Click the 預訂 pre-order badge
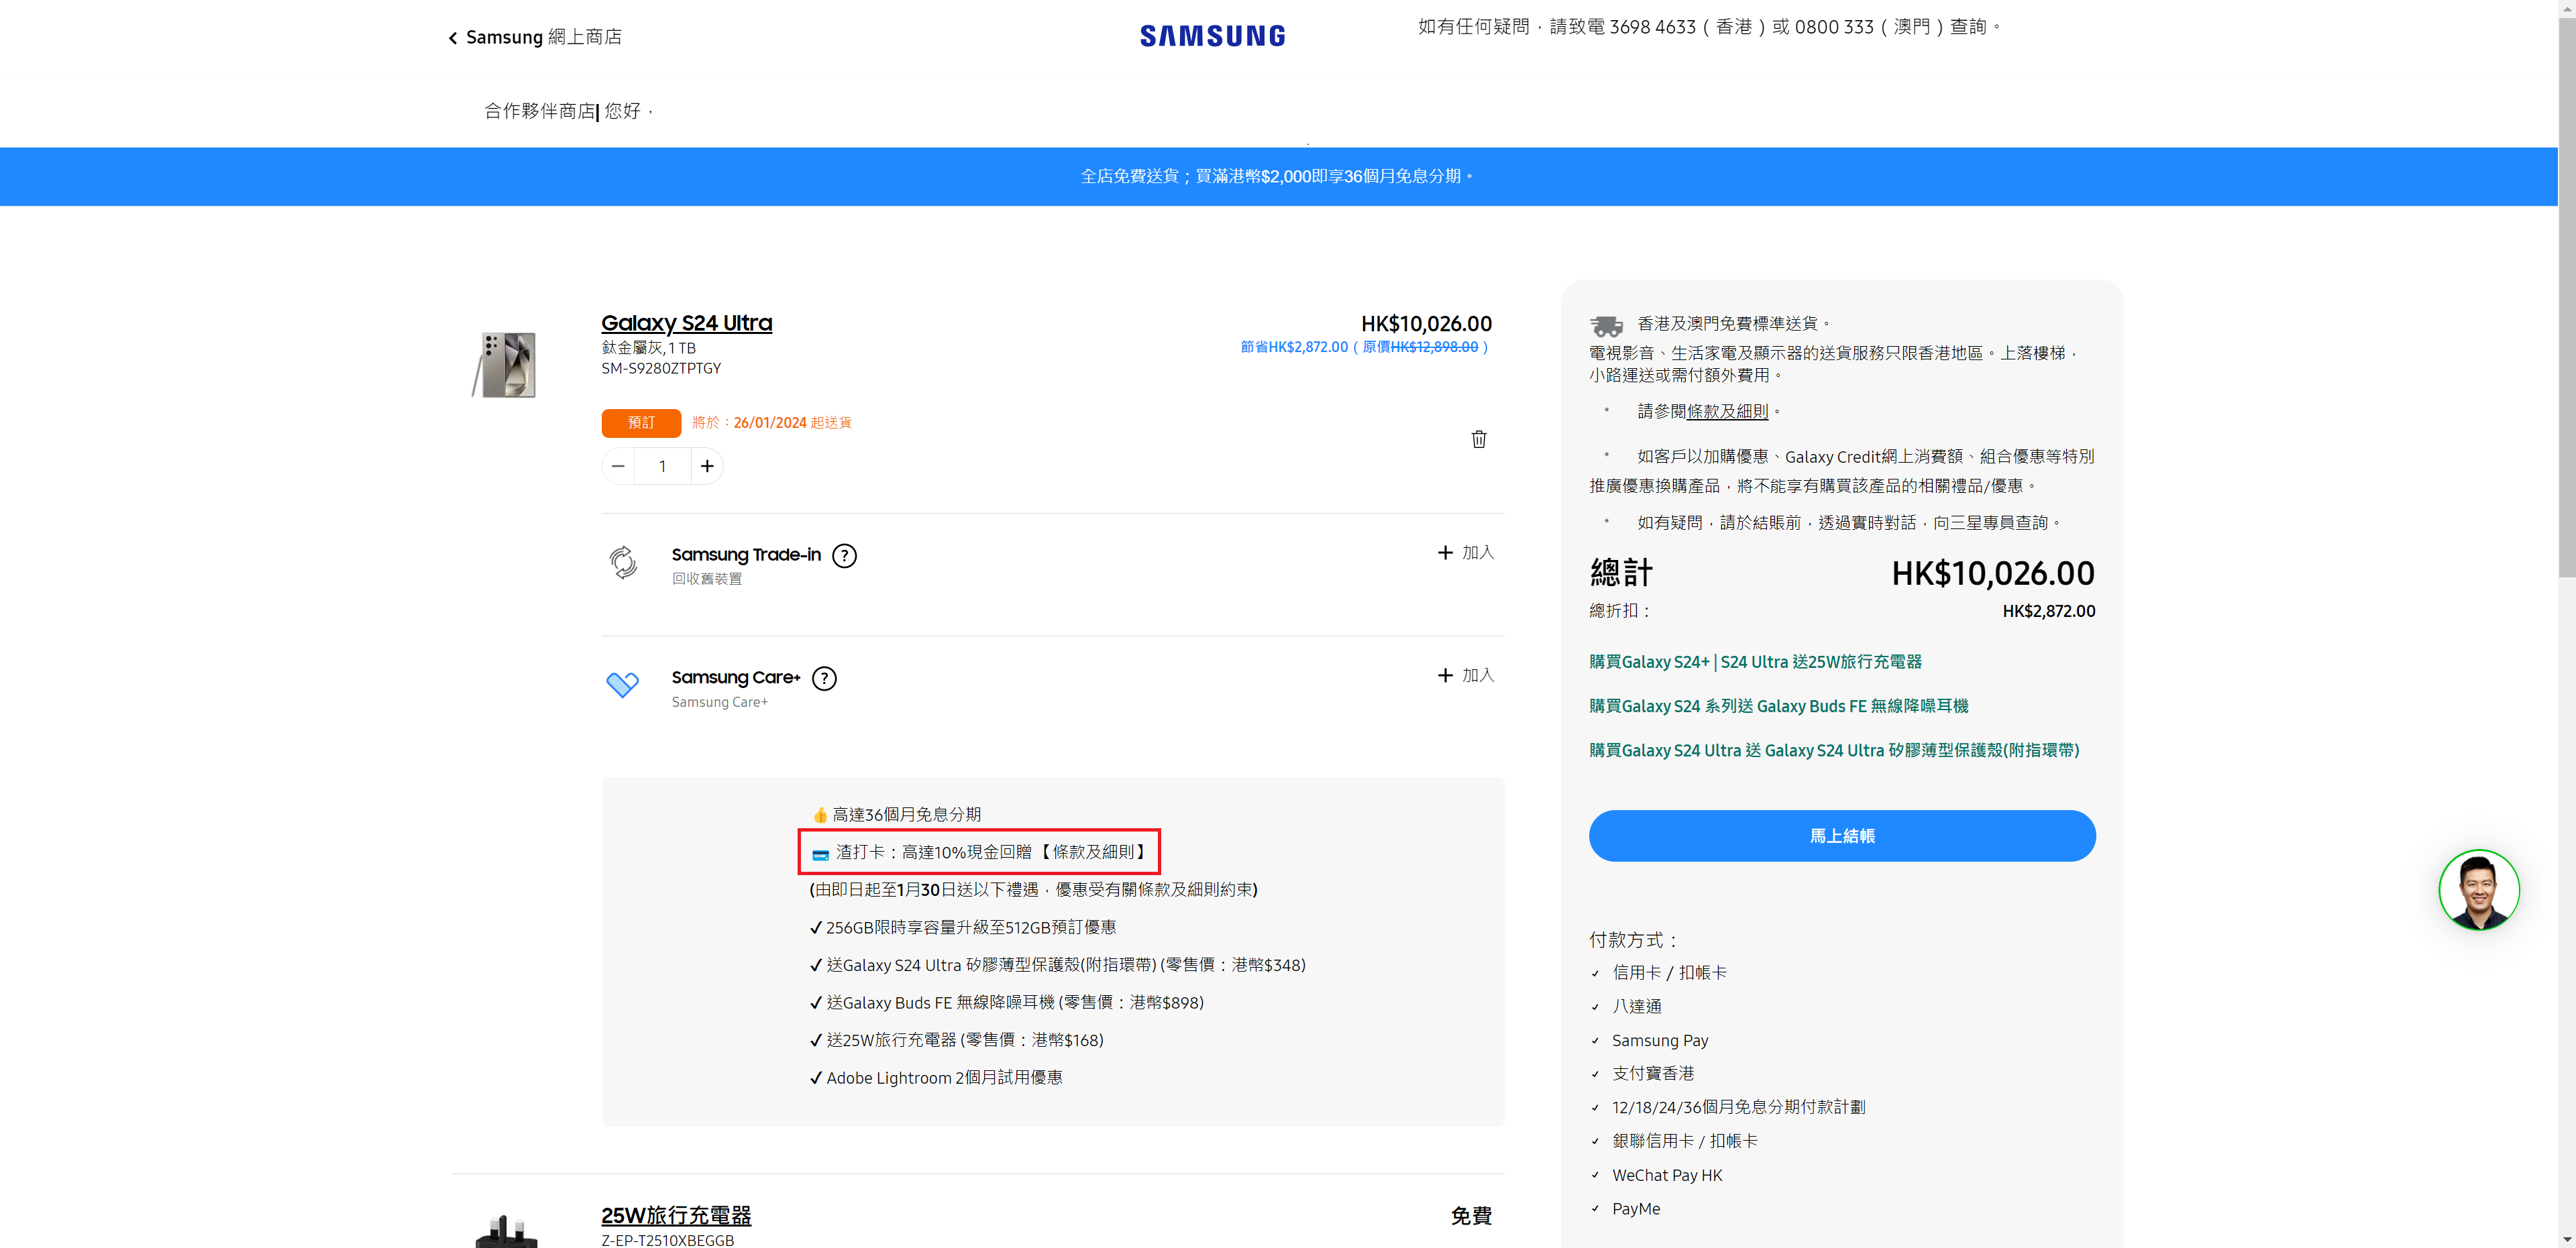 coord(641,423)
